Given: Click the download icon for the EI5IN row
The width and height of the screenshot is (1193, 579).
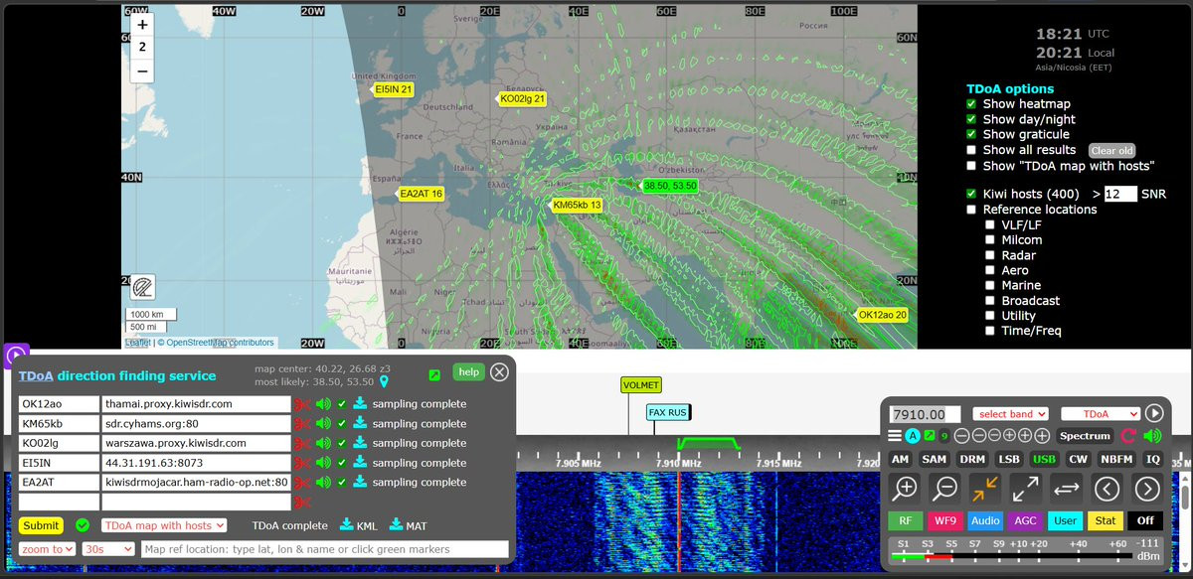Looking at the screenshot, I should (x=360, y=463).
